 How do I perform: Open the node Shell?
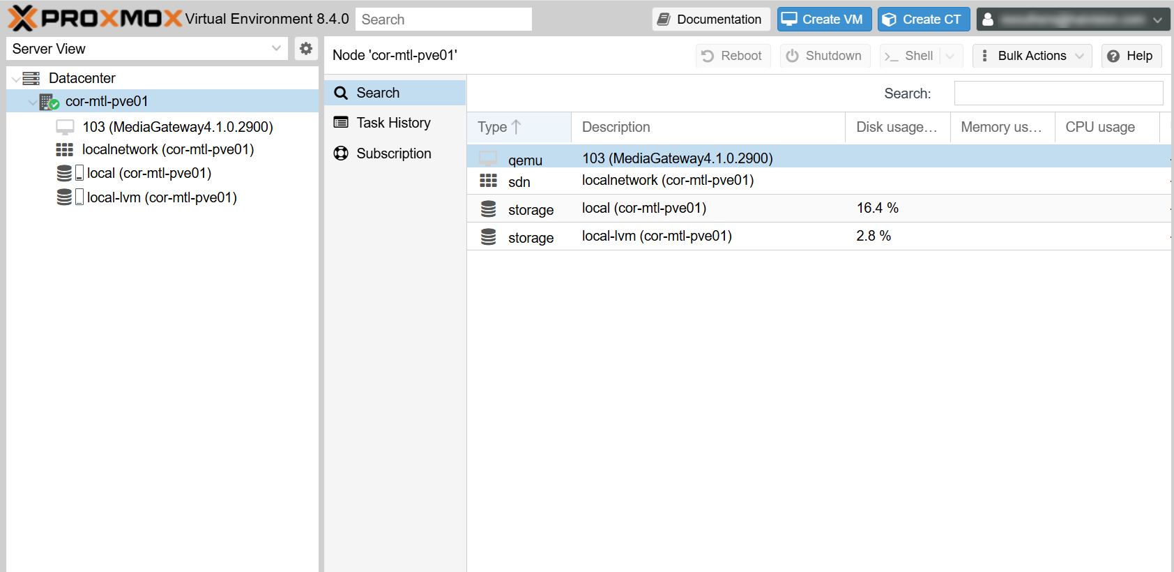pyautogui.click(x=909, y=56)
